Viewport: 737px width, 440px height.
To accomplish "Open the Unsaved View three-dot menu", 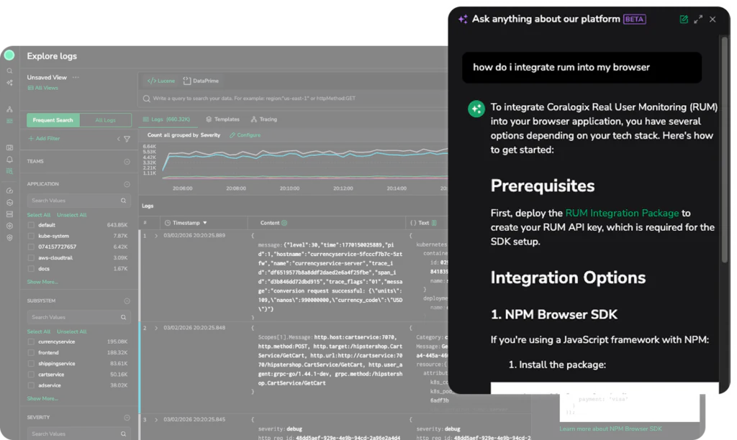I will [76, 78].
